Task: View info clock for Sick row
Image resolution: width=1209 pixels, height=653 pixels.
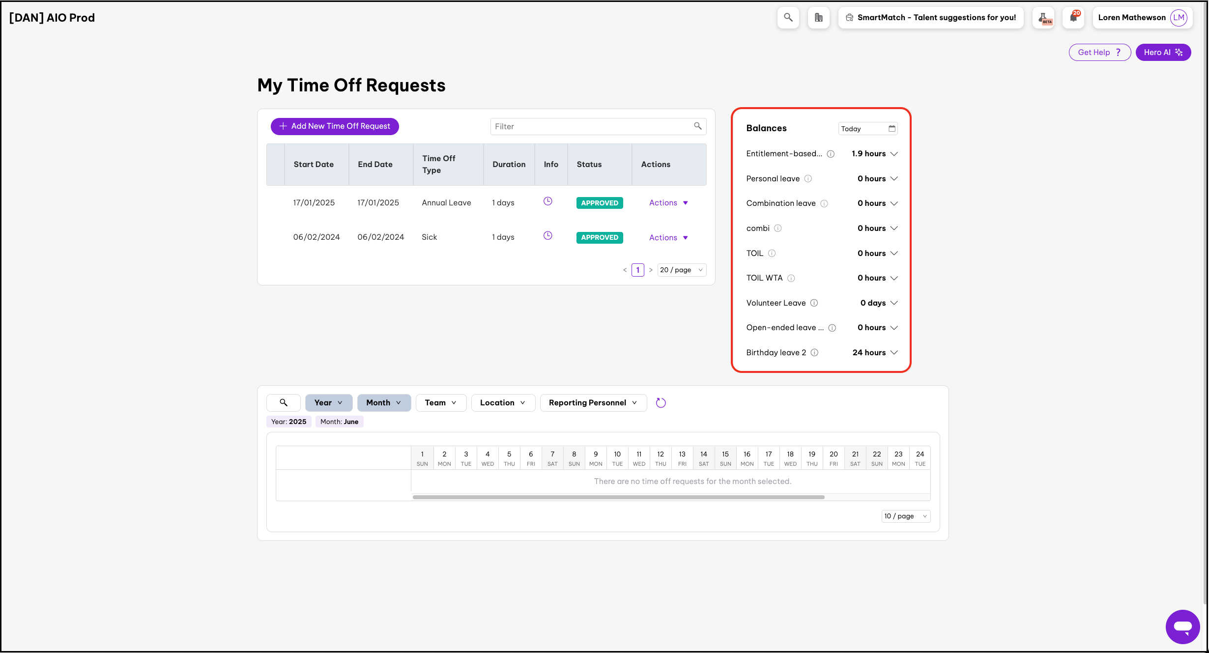Action: click(x=547, y=236)
